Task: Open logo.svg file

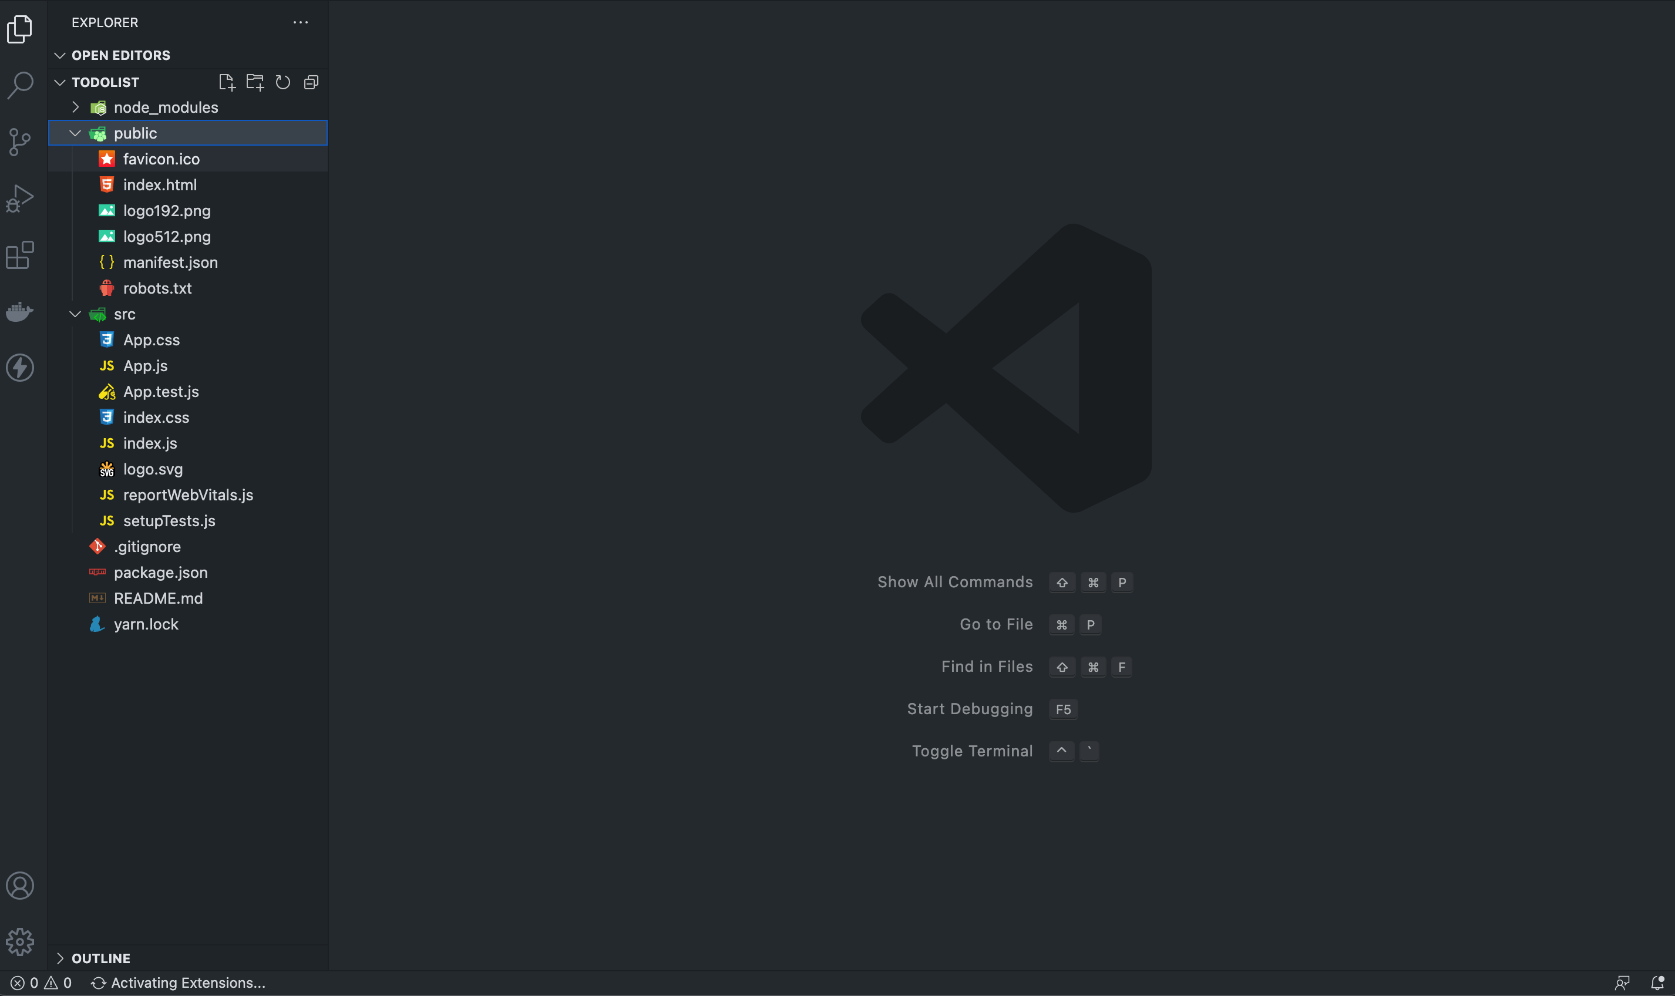Action: (188, 469)
